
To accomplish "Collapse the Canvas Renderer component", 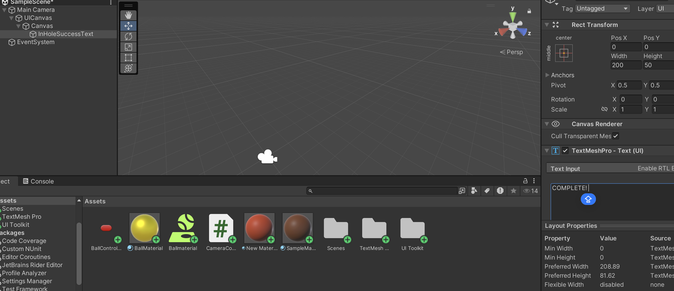I will (547, 124).
